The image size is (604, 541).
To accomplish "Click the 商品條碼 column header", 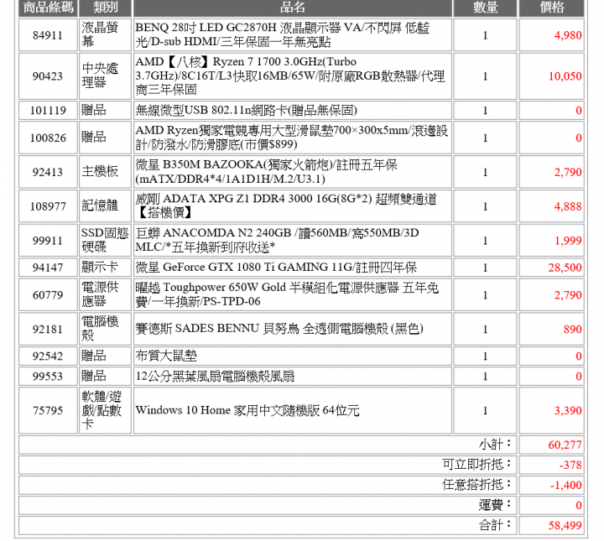I will (x=48, y=8).
